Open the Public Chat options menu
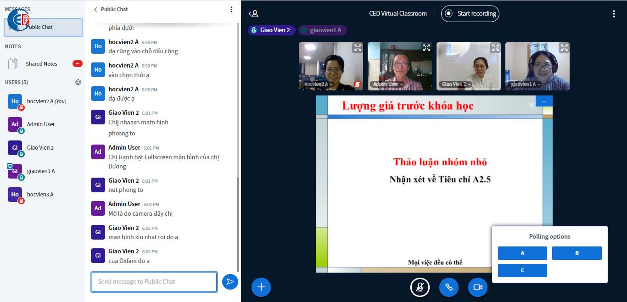 coord(231,9)
